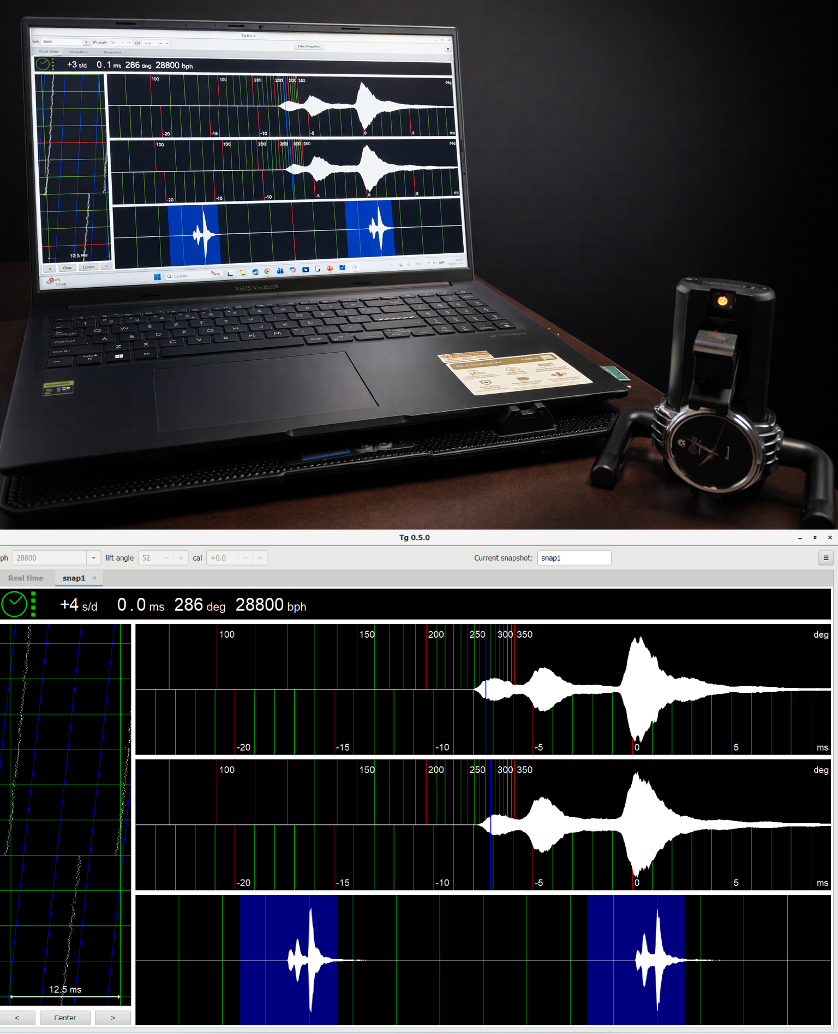Click the 28800 bph combo box field
This screenshot has width=838, height=1034.
[49, 558]
